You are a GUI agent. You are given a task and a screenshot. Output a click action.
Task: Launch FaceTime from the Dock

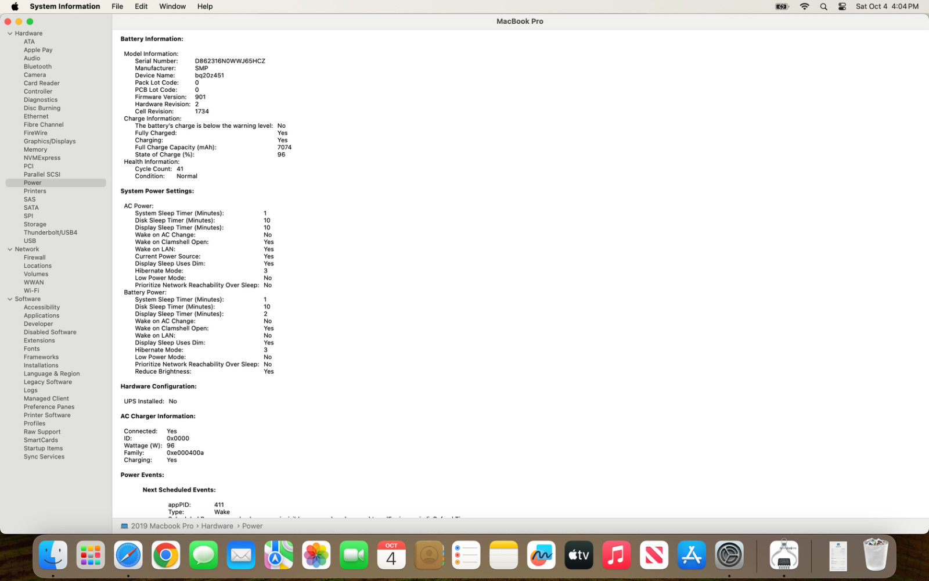(354, 555)
